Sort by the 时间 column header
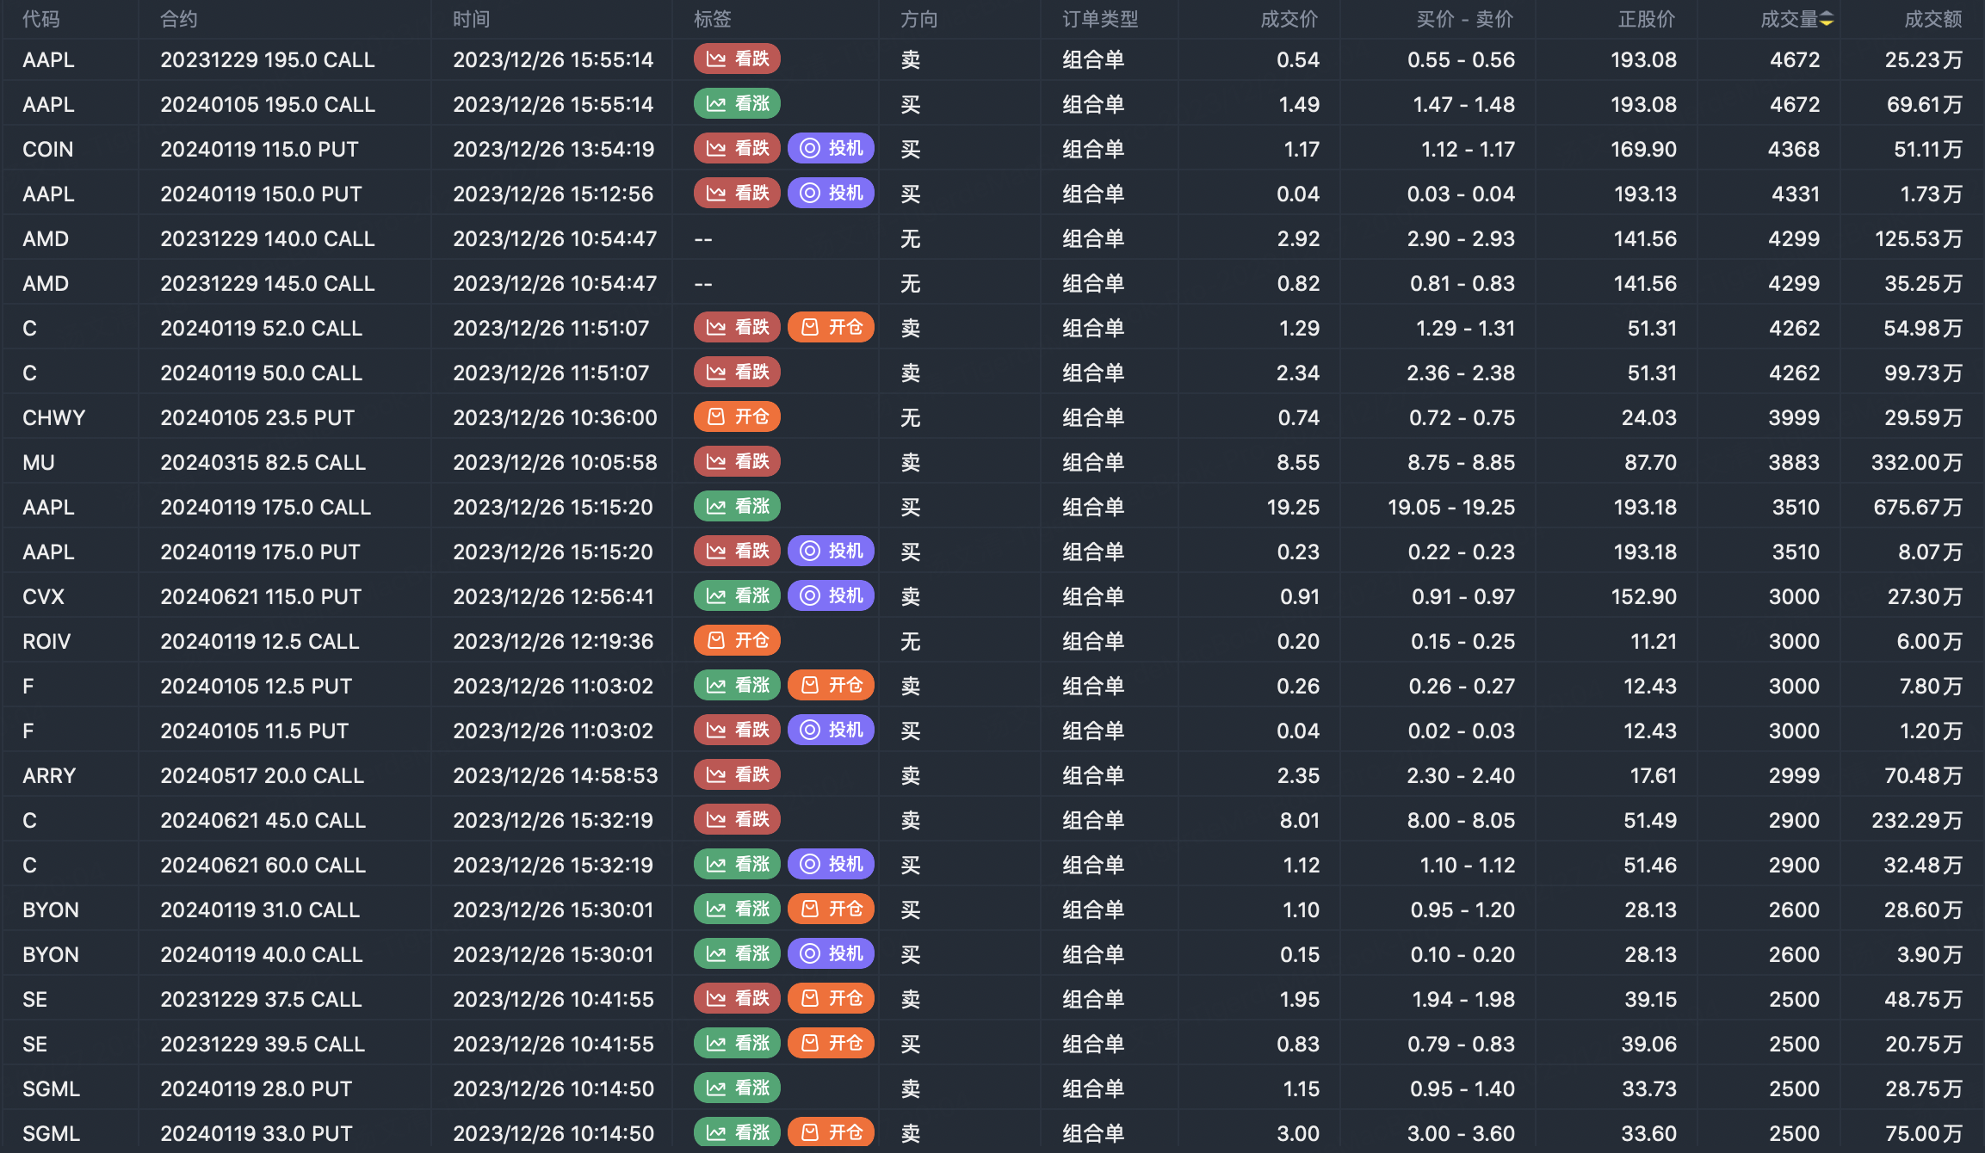This screenshot has width=1985, height=1153. pos(471,20)
